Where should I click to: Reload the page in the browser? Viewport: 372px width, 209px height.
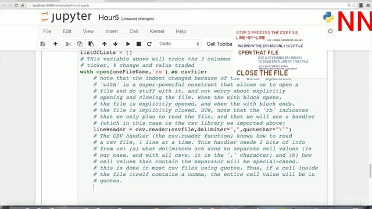click(x=16, y=5)
